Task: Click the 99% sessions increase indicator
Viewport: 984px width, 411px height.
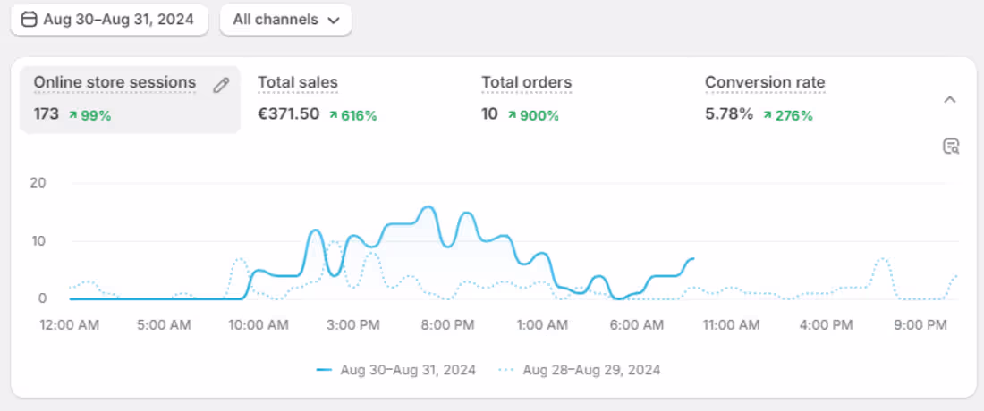Action: (x=89, y=115)
